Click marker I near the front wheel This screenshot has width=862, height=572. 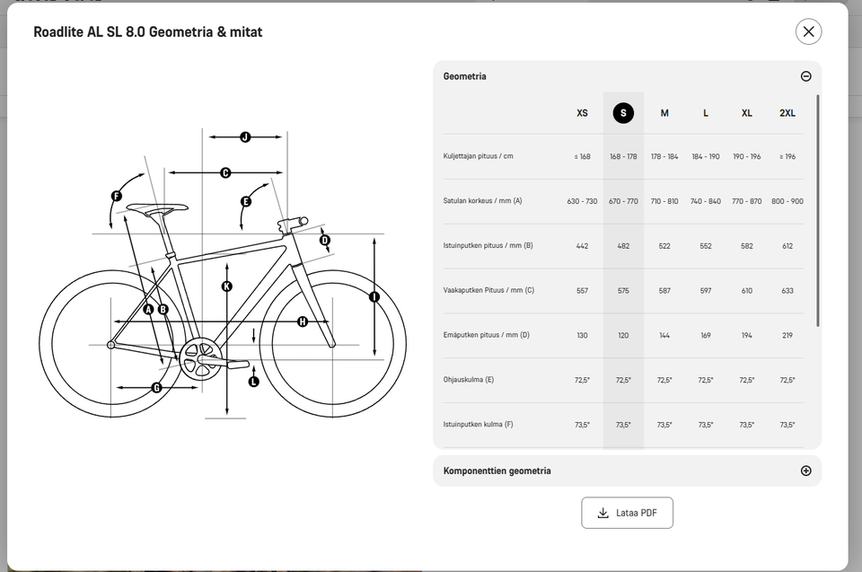point(374,296)
